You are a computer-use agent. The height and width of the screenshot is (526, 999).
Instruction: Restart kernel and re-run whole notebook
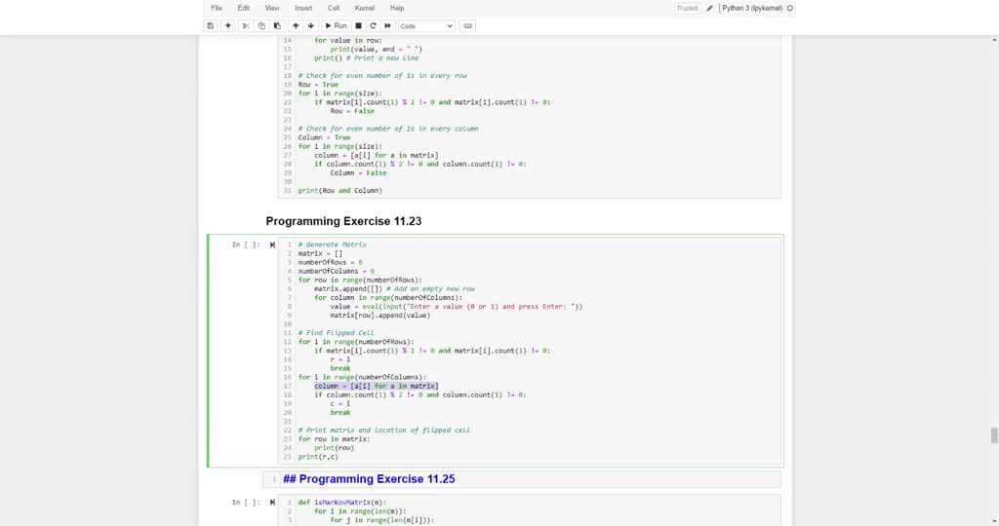[387, 26]
